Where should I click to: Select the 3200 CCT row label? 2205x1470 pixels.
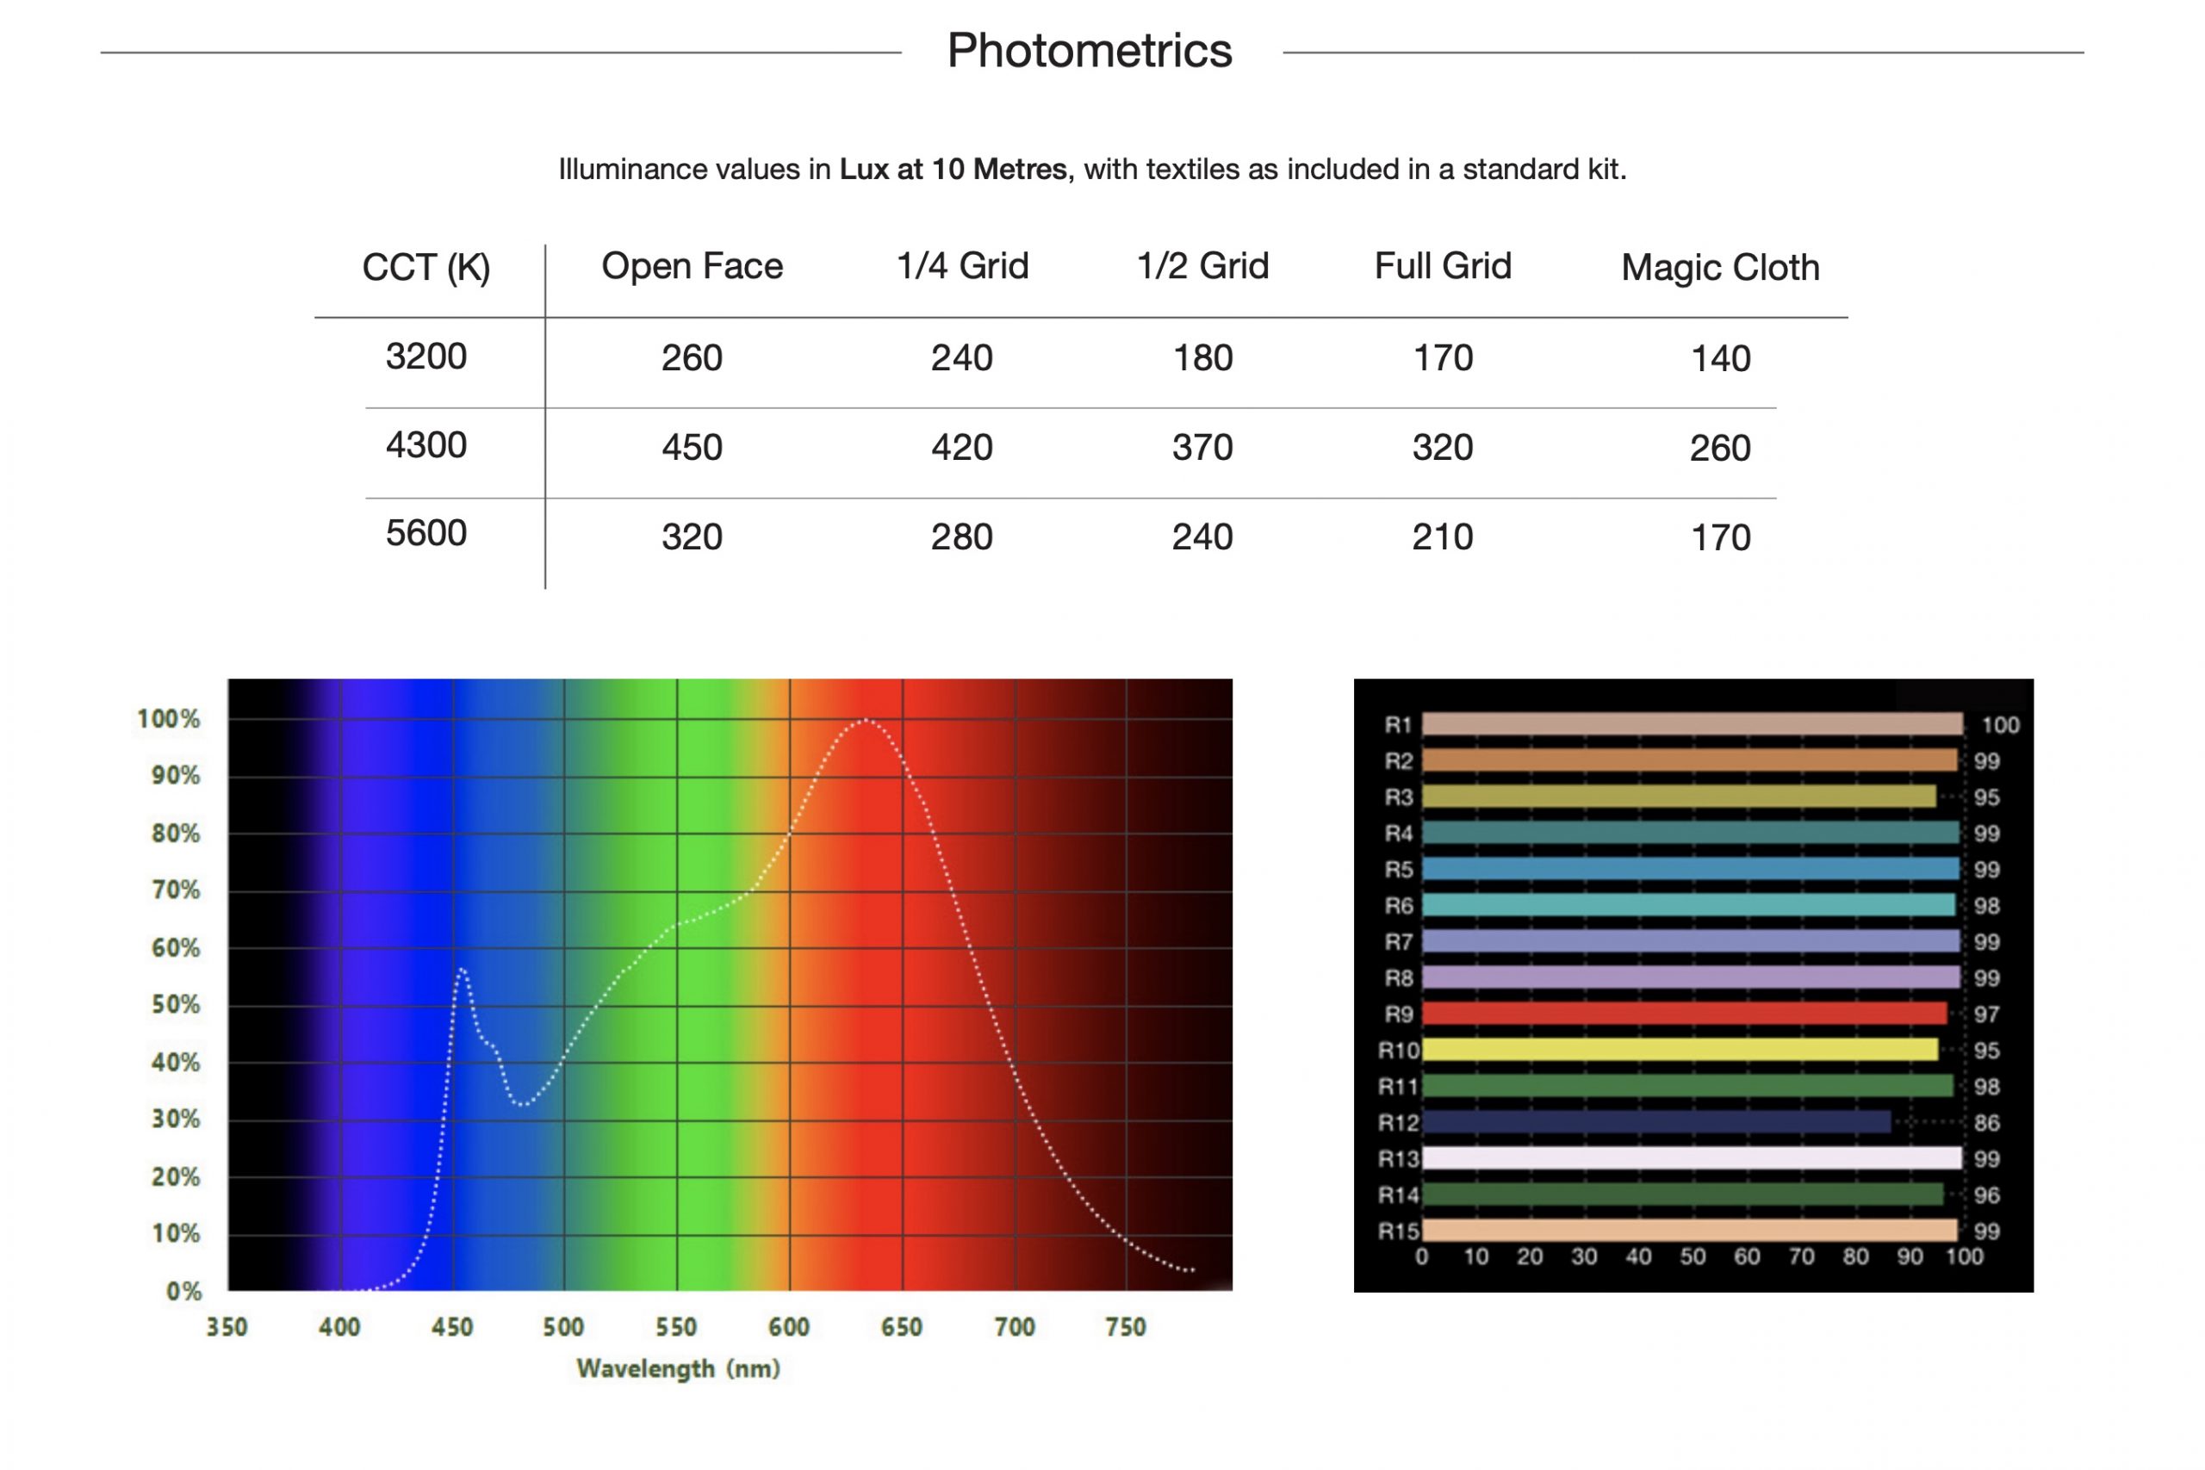[x=425, y=357]
